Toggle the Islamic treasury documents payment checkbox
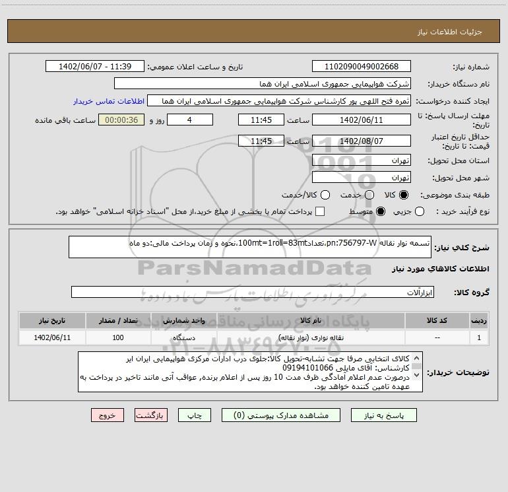Viewport: 508px width, 492px height. tap(320, 211)
